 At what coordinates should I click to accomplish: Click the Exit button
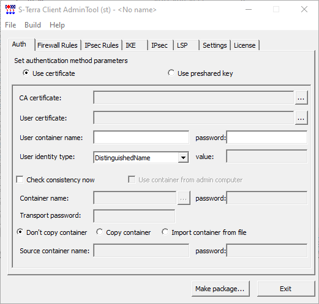coord(286,289)
